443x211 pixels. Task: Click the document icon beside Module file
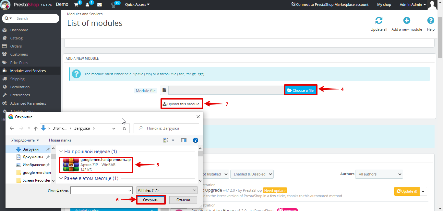tap(164, 90)
